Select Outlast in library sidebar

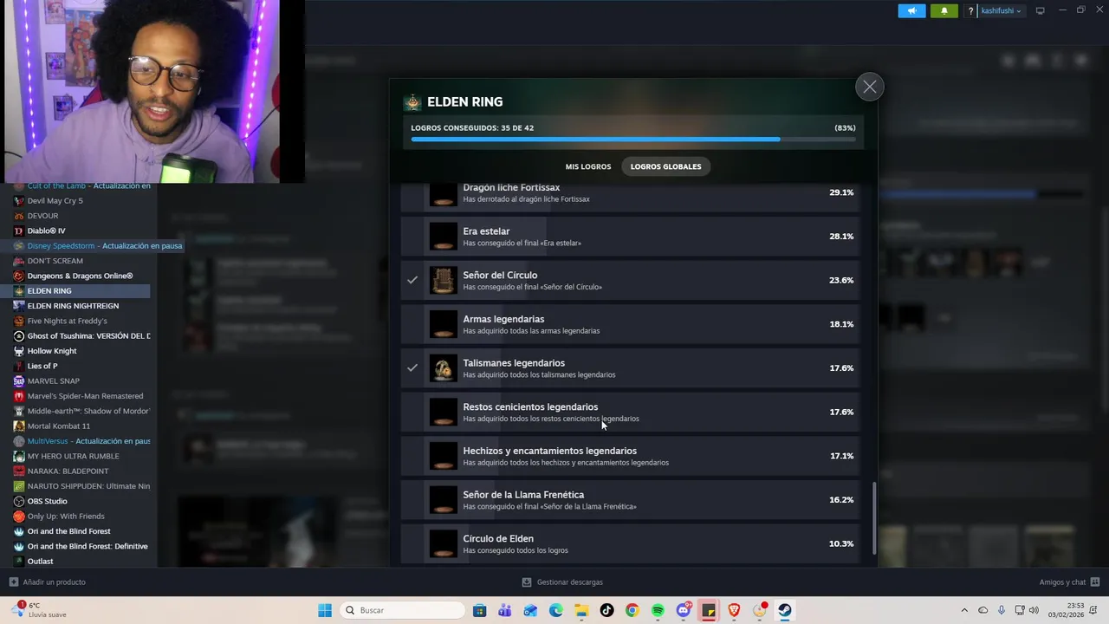pos(40,562)
